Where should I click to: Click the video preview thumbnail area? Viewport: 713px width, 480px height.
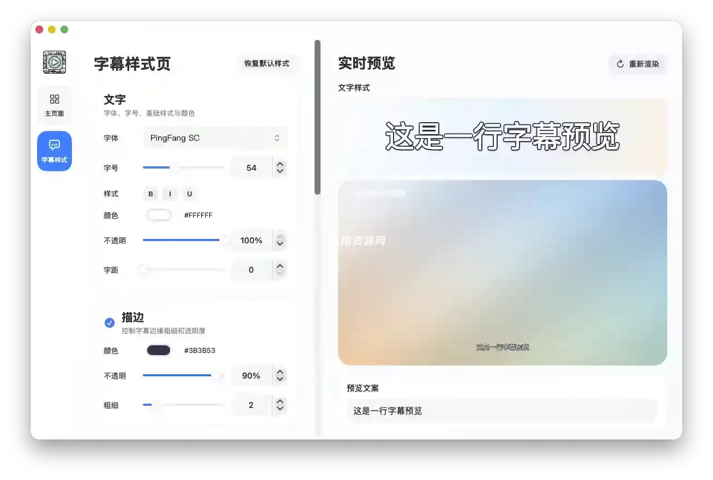(x=503, y=273)
